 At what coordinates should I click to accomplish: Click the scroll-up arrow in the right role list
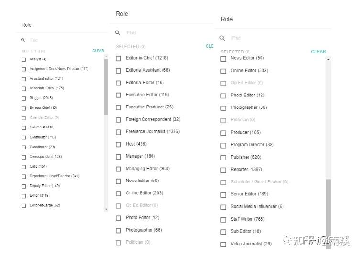tap(328, 59)
